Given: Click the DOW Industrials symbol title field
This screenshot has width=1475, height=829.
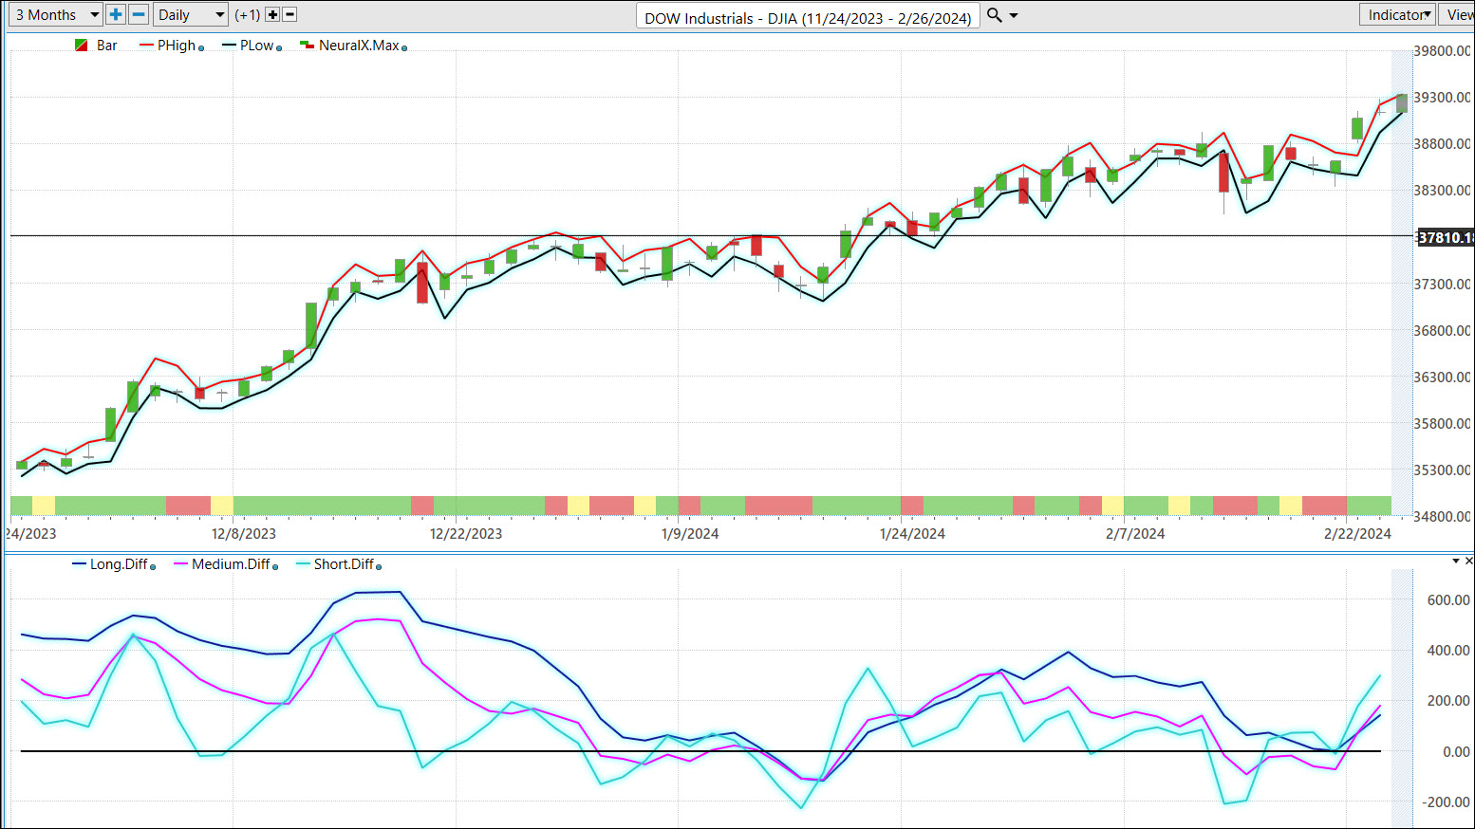Looking at the screenshot, I should coord(808,17).
